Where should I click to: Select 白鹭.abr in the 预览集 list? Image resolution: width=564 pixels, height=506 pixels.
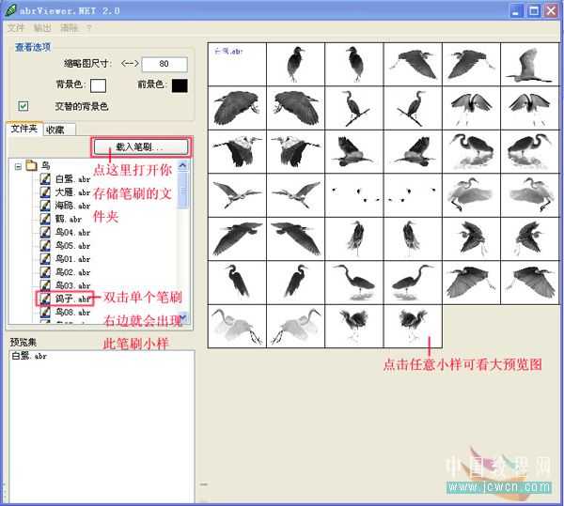tap(29, 356)
